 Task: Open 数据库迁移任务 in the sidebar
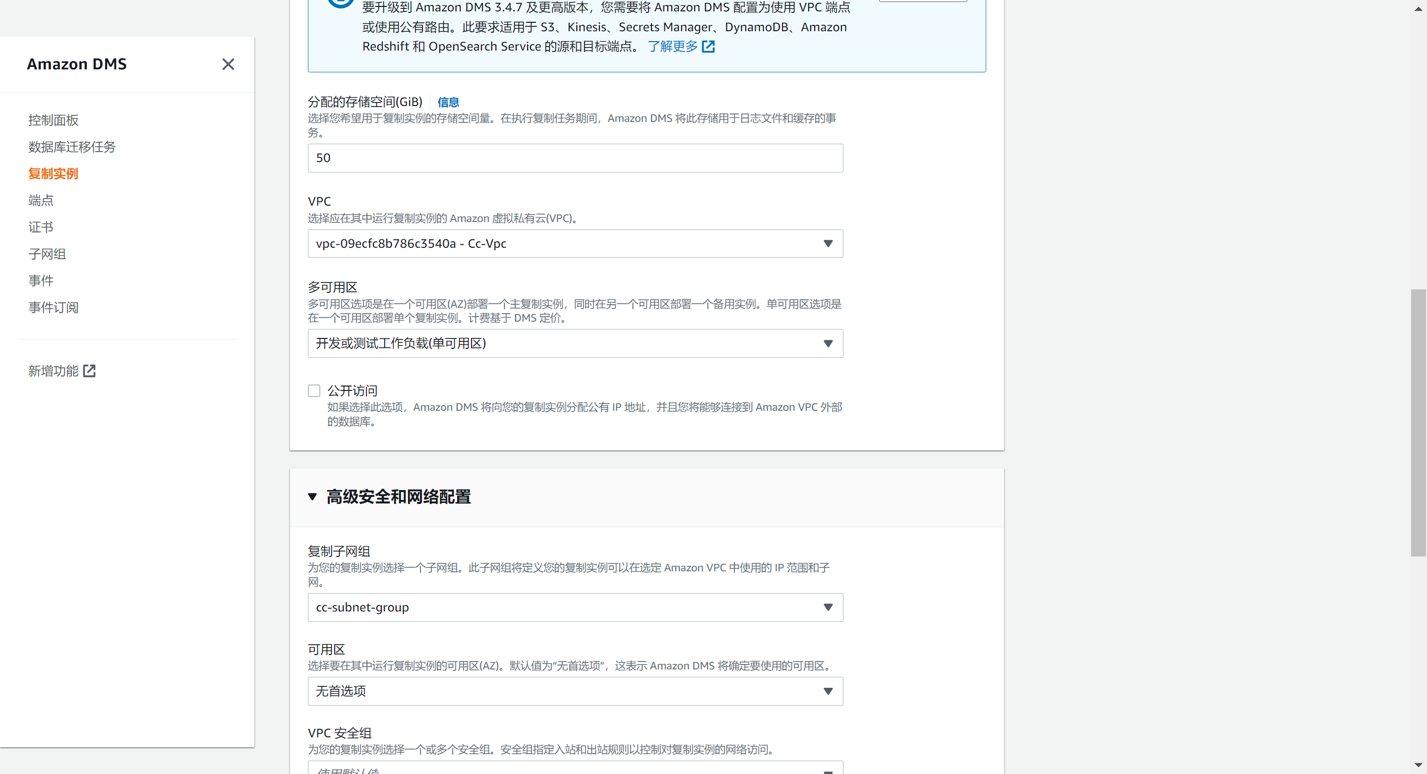click(72, 147)
